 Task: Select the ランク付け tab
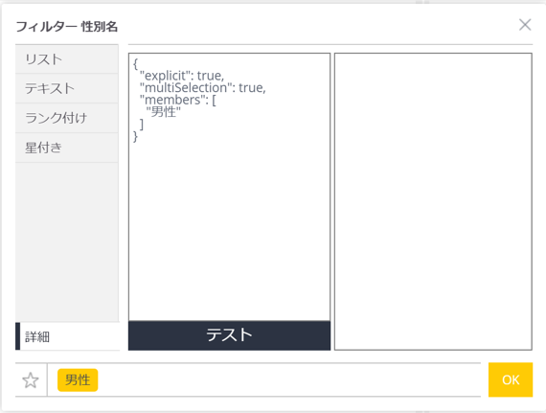(x=67, y=118)
